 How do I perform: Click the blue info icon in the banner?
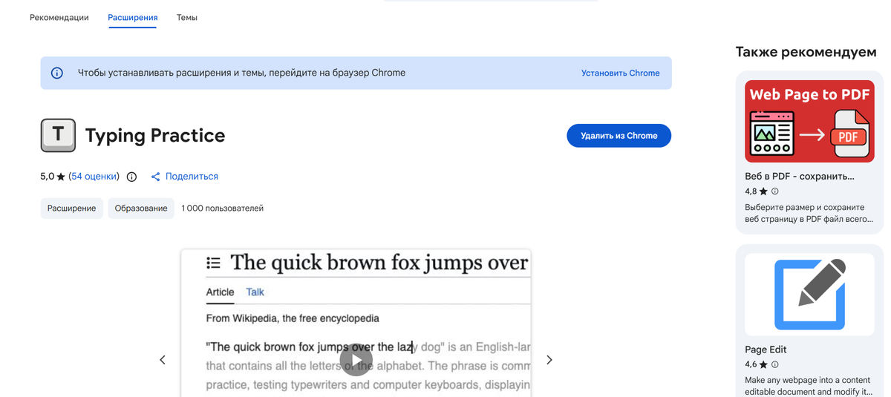click(x=56, y=73)
